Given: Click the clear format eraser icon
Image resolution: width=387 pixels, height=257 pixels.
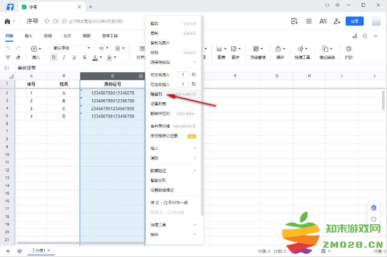Looking at the screenshot, I should point(18,57).
